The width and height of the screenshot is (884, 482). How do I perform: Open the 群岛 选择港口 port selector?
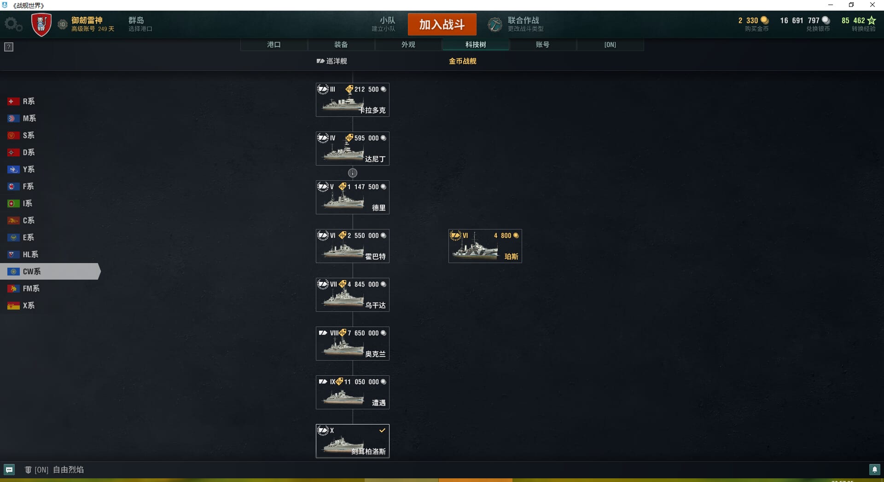coord(140,24)
